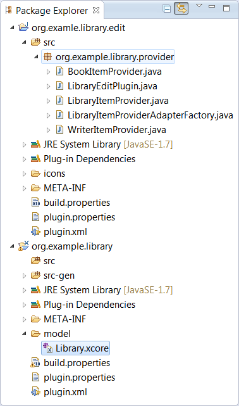The height and width of the screenshot is (406, 239).
Task: Expand BookItemProvider.java
Action: 48,72
